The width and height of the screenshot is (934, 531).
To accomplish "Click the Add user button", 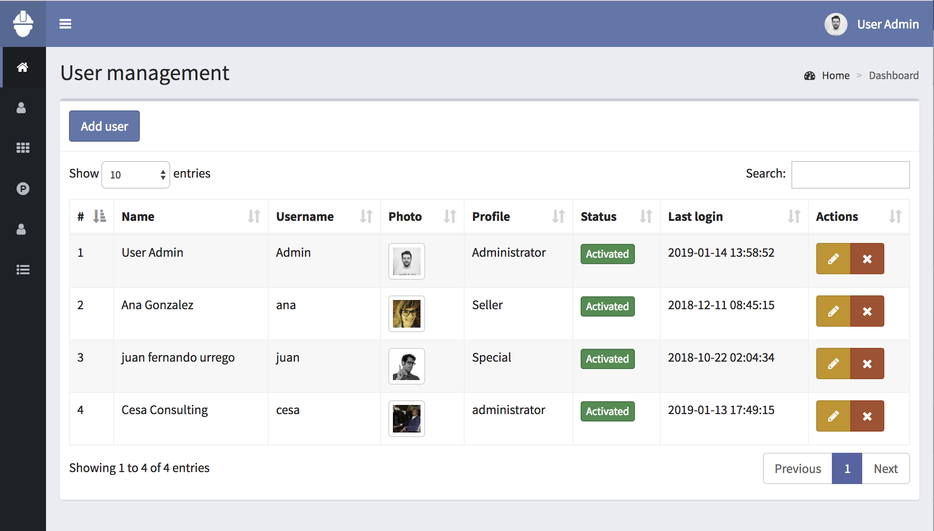I will pos(104,126).
